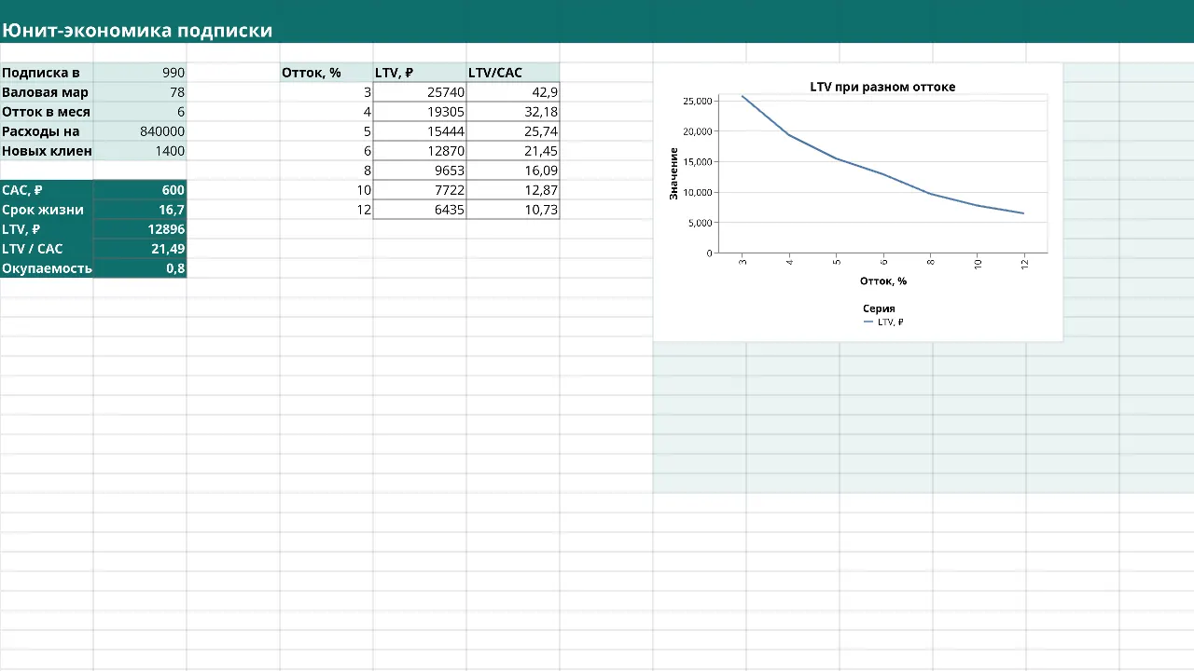
Task: Select LTV cell 6435
Action: click(x=420, y=210)
